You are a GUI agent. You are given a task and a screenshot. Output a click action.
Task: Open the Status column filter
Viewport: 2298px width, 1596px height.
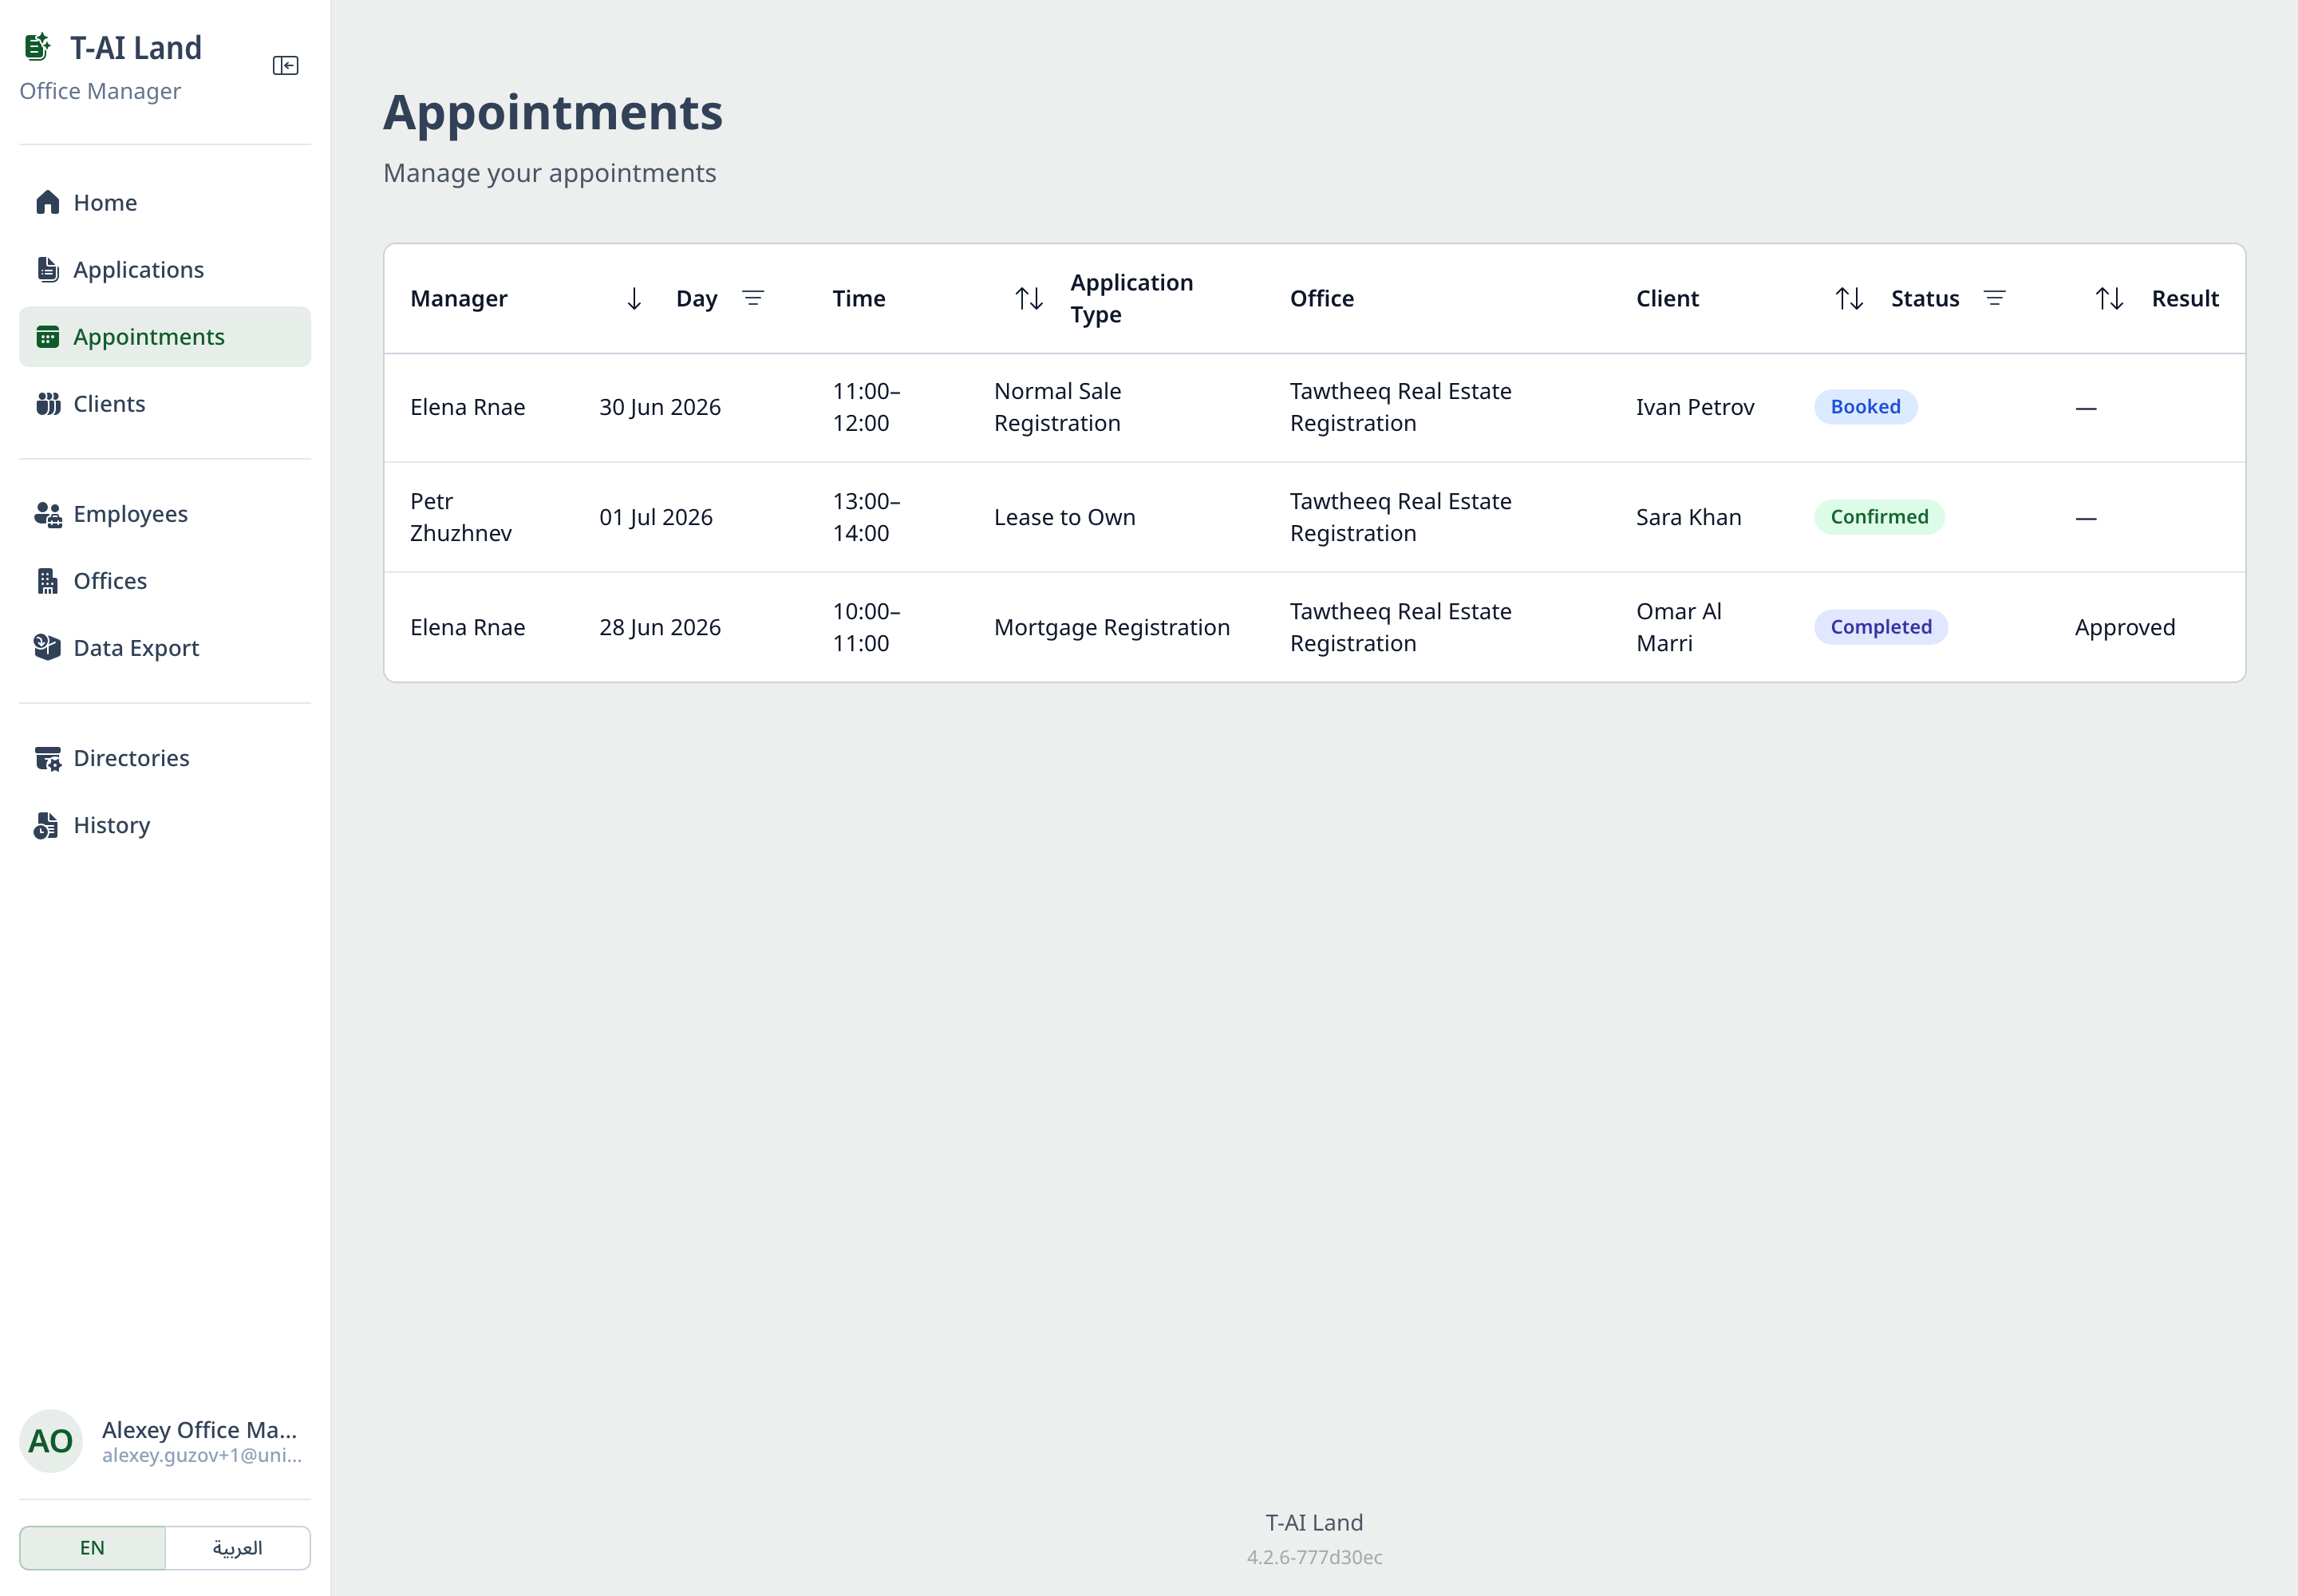[1994, 299]
